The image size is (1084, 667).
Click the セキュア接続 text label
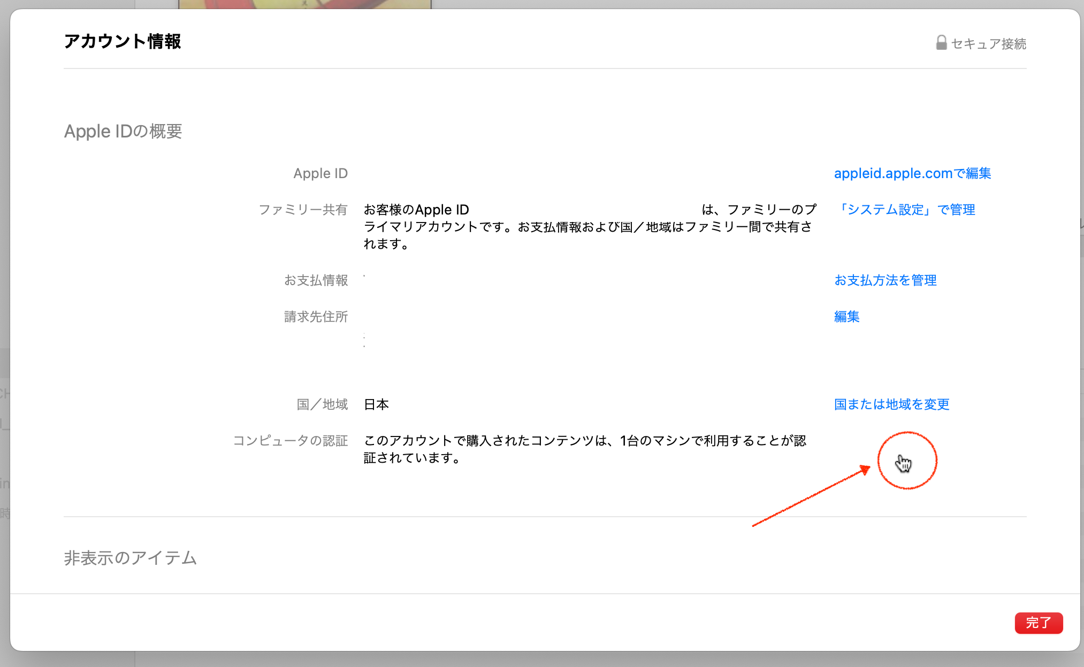tap(988, 44)
